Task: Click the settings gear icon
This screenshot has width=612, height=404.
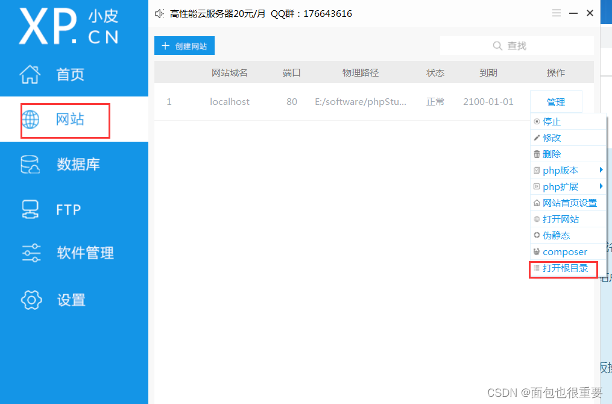Action: tap(31, 300)
